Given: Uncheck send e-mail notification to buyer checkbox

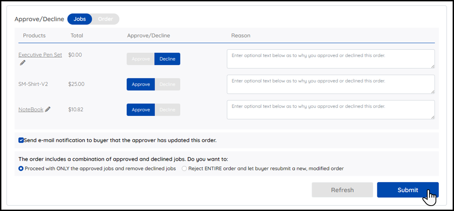Looking at the screenshot, I should [x=21, y=140].
